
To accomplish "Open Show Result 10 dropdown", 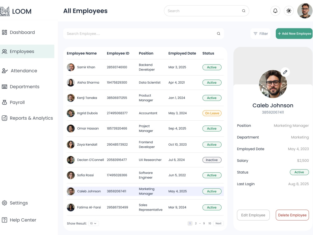I will point(93,223).
